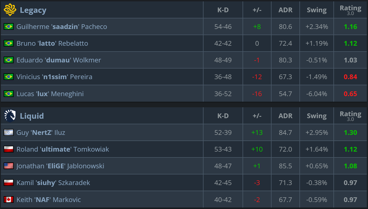368x209 pixels.
Task: Click the Liquid horse logo icon
Action: 10,116
